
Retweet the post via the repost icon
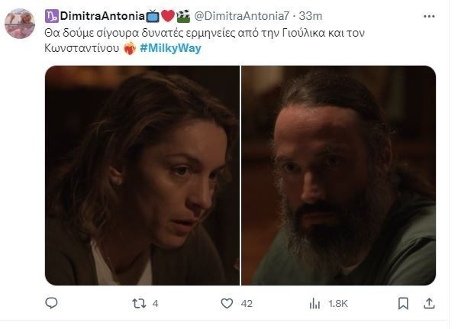(x=139, y=304)
